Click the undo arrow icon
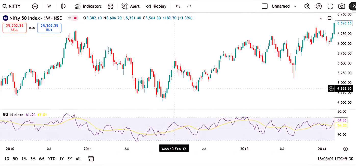 [178, 6]
